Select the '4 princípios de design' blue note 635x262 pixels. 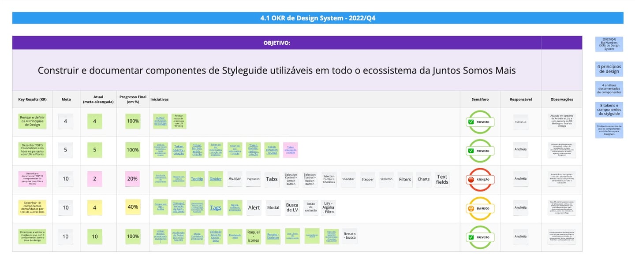(609, 69)
